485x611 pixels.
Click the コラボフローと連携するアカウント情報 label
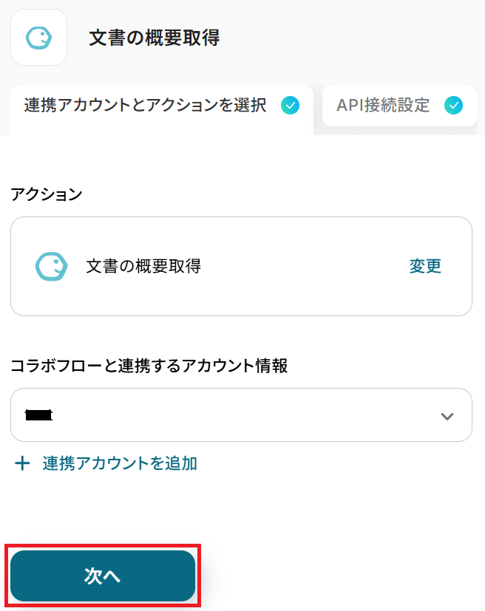pos(149,365)
